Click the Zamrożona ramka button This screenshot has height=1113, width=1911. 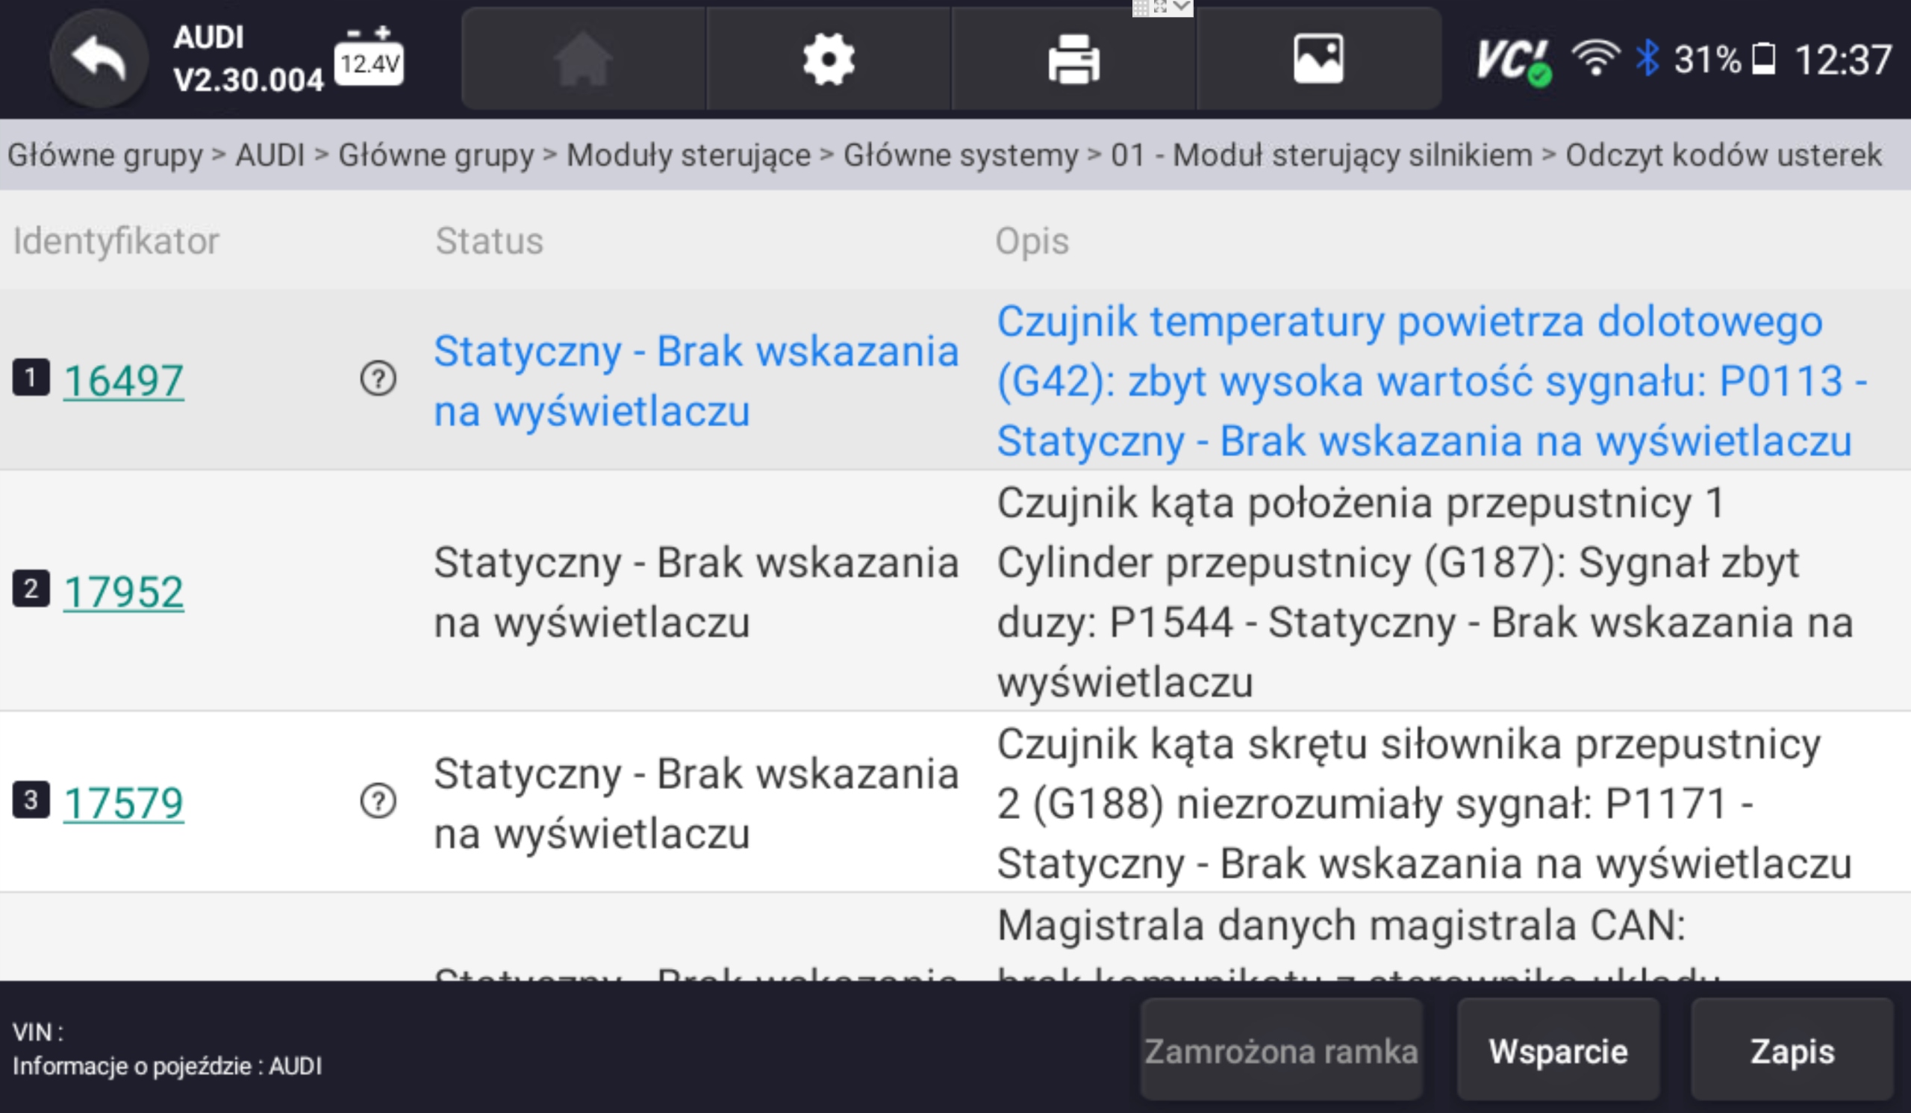pyautogui.click(x=1281, y=1051)
